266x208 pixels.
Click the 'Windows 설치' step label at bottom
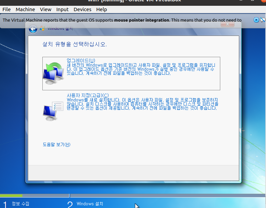coord(90,204)
